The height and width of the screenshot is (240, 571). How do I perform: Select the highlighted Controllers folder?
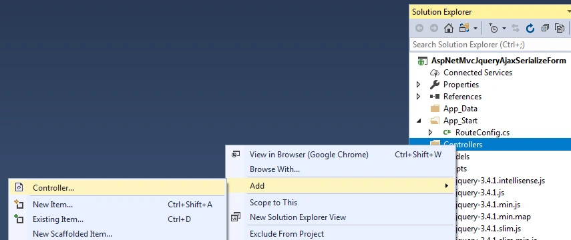[x=490, y=145]
